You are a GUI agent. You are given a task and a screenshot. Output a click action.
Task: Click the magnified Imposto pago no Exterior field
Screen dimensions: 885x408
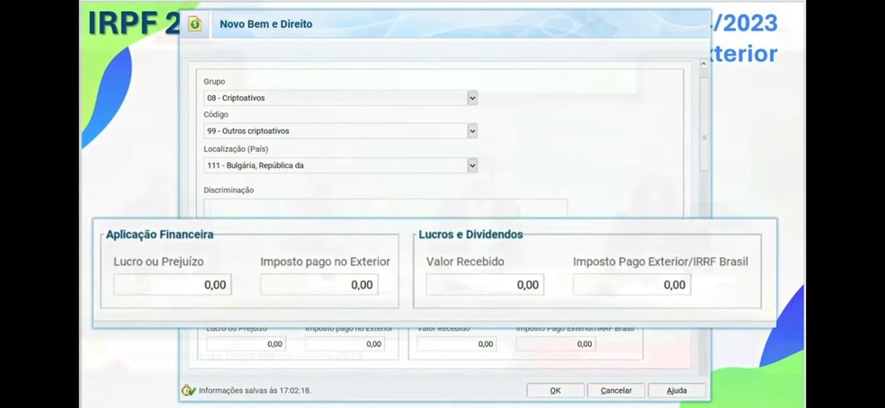coord(319,285)
